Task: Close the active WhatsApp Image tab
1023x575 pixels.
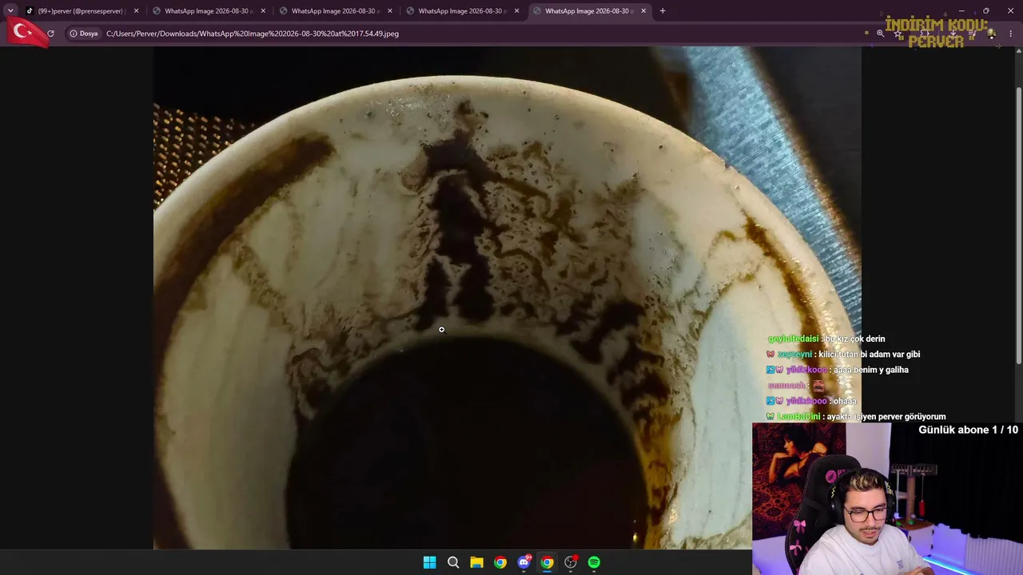Action: click(x=643, y=11)
